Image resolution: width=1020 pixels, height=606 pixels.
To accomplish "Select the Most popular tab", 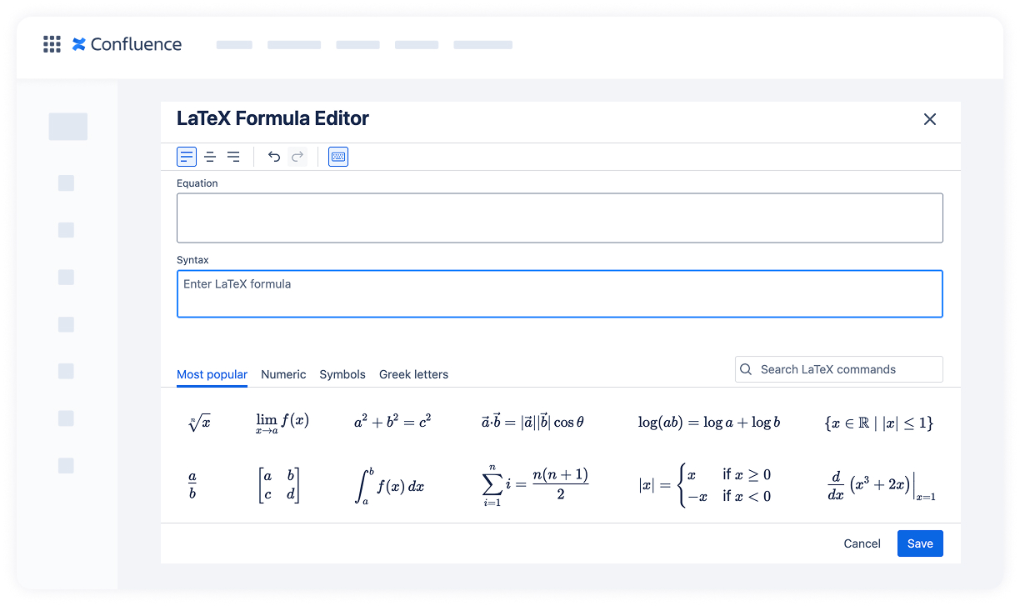I will [x=212, y=374].
